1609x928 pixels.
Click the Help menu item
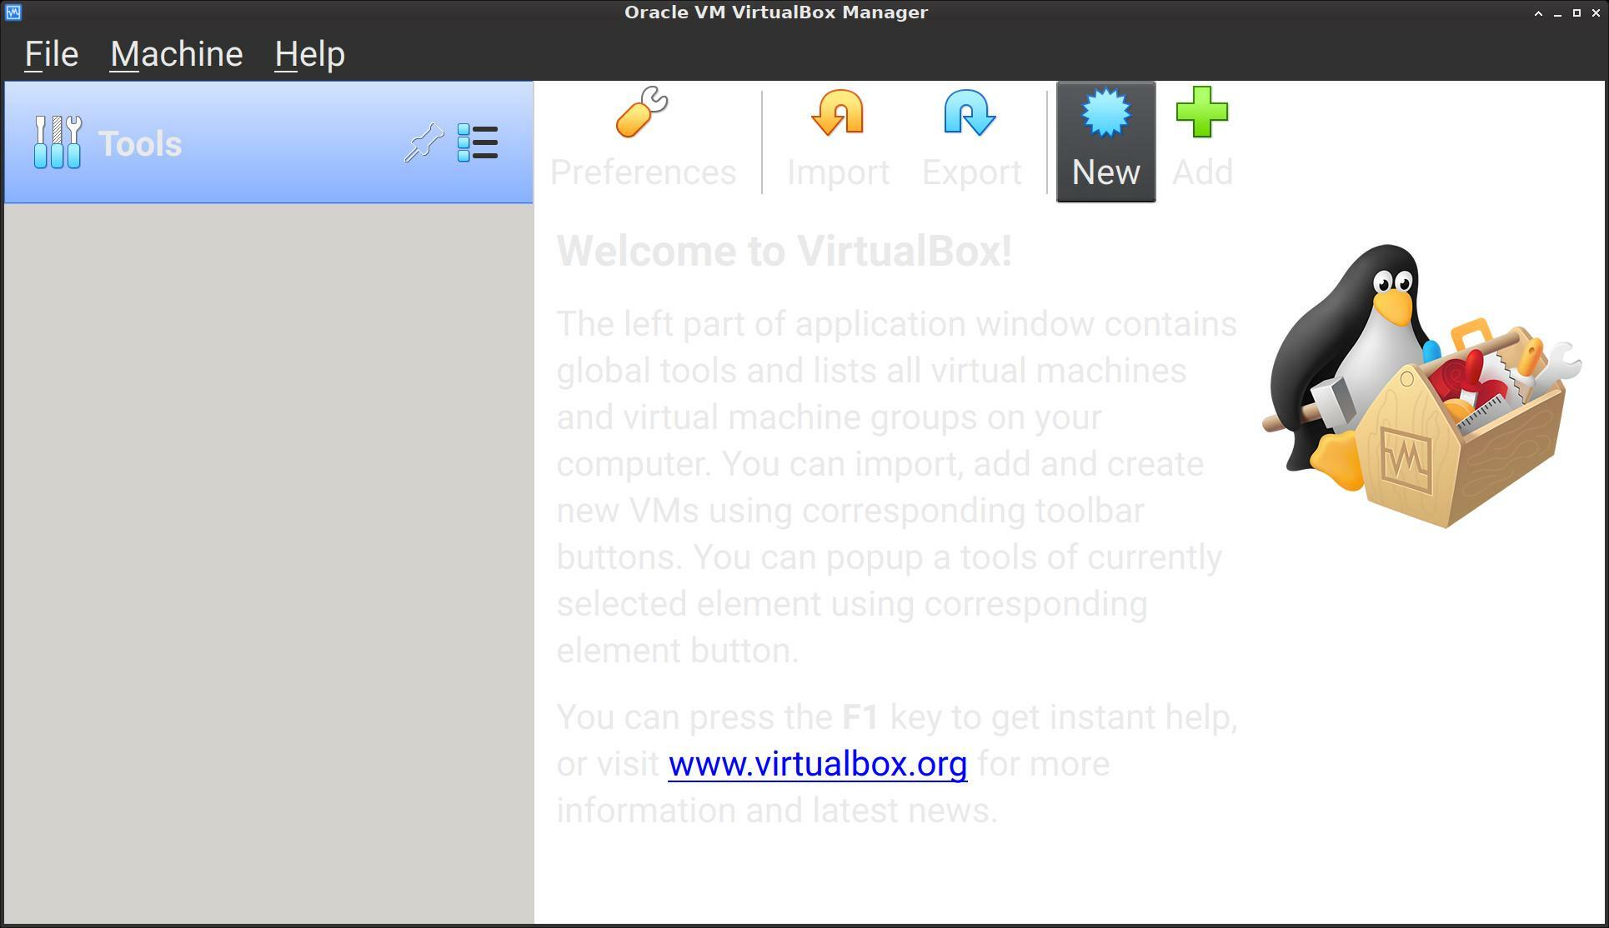310,52
